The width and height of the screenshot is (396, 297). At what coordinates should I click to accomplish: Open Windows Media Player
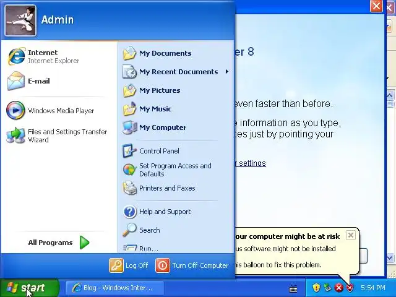tap(51, 111)
